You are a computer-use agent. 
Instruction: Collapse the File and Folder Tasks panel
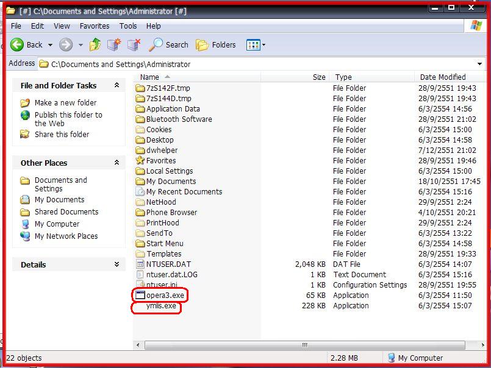pos(116,85)
